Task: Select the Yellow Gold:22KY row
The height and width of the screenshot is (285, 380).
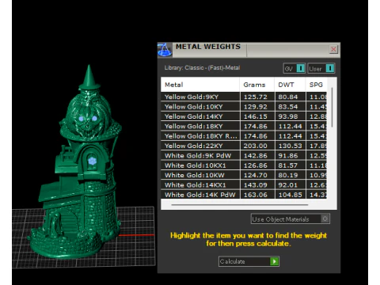Action: coord(244,146)
